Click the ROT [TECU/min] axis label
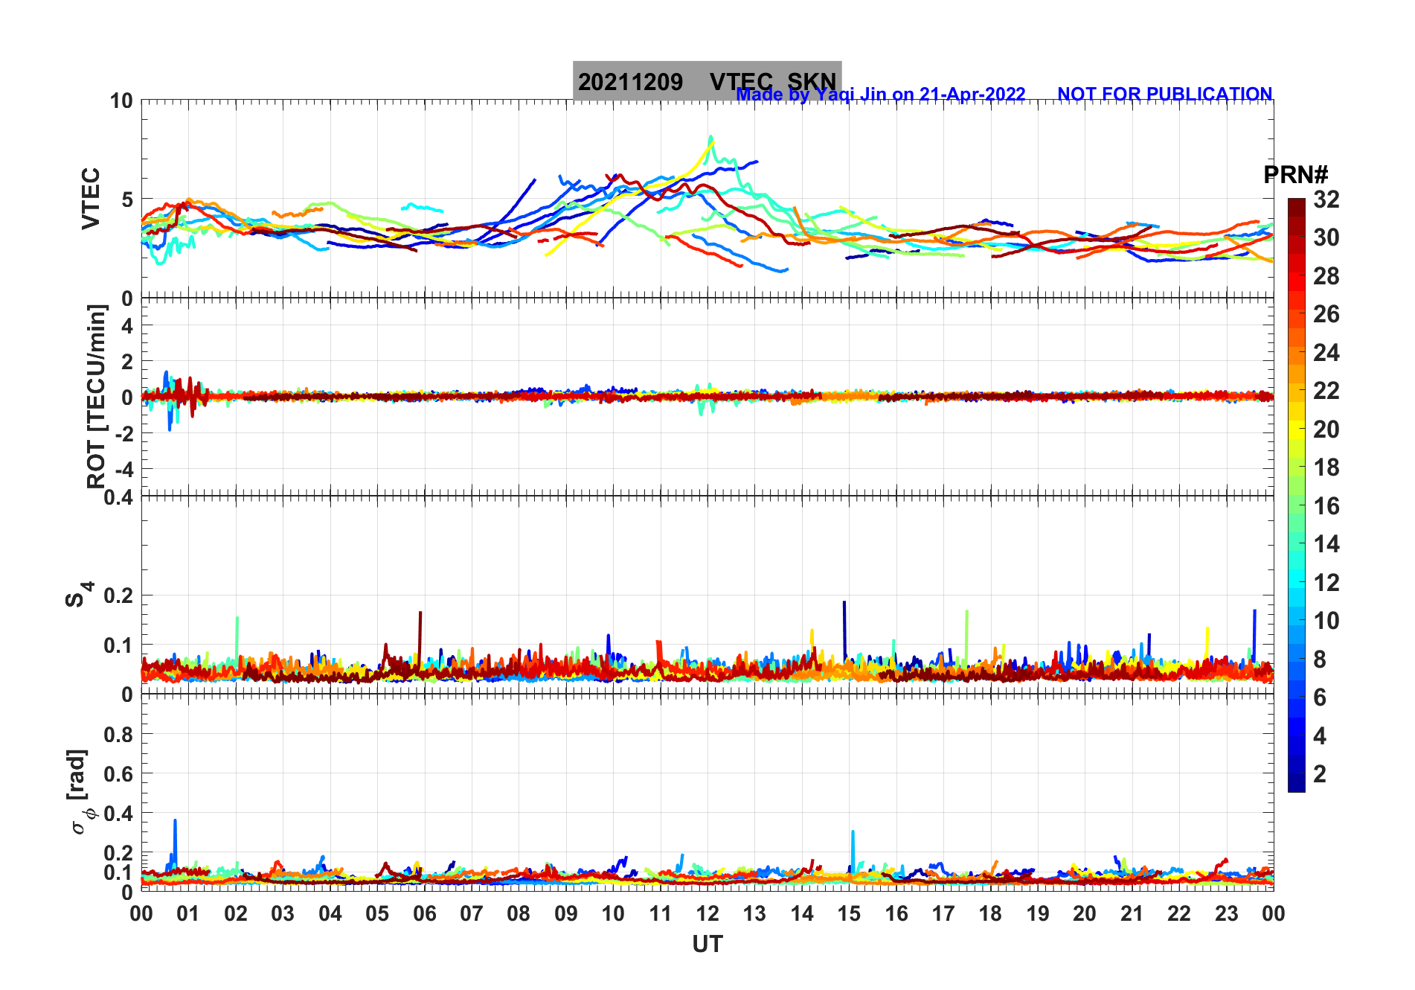Image resolution: width=1415 pixels, height=990 pixels. [97, 397]
